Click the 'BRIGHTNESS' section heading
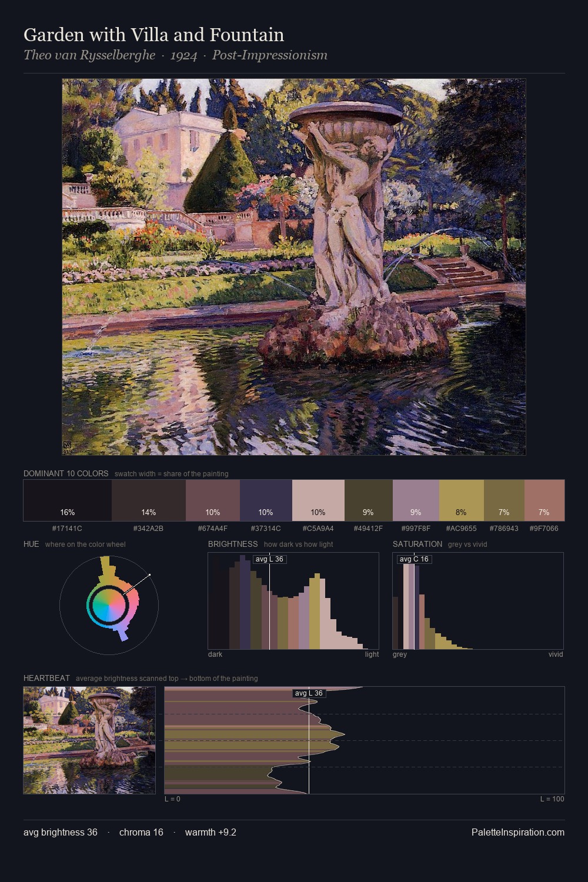 click(233, 544)
